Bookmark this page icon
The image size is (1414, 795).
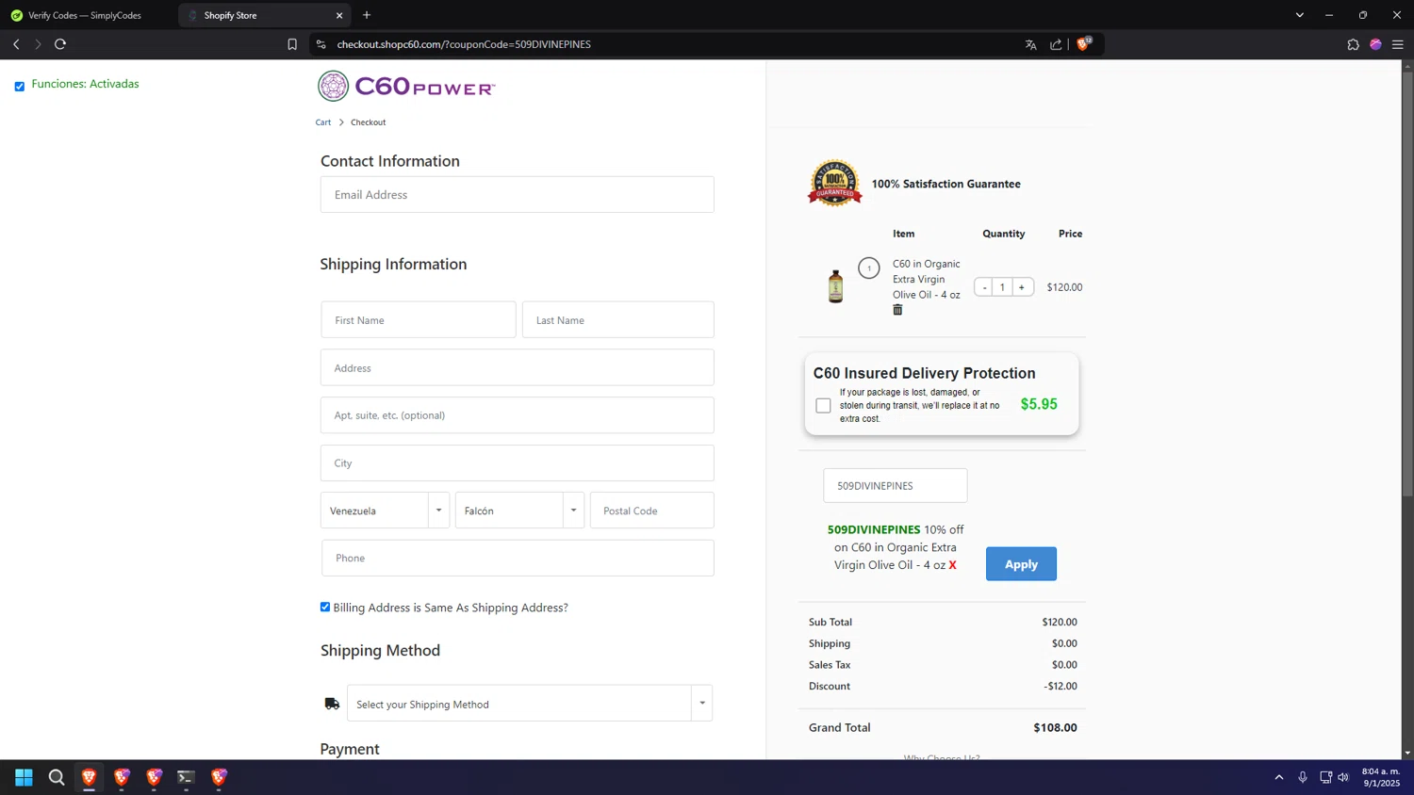292,44
